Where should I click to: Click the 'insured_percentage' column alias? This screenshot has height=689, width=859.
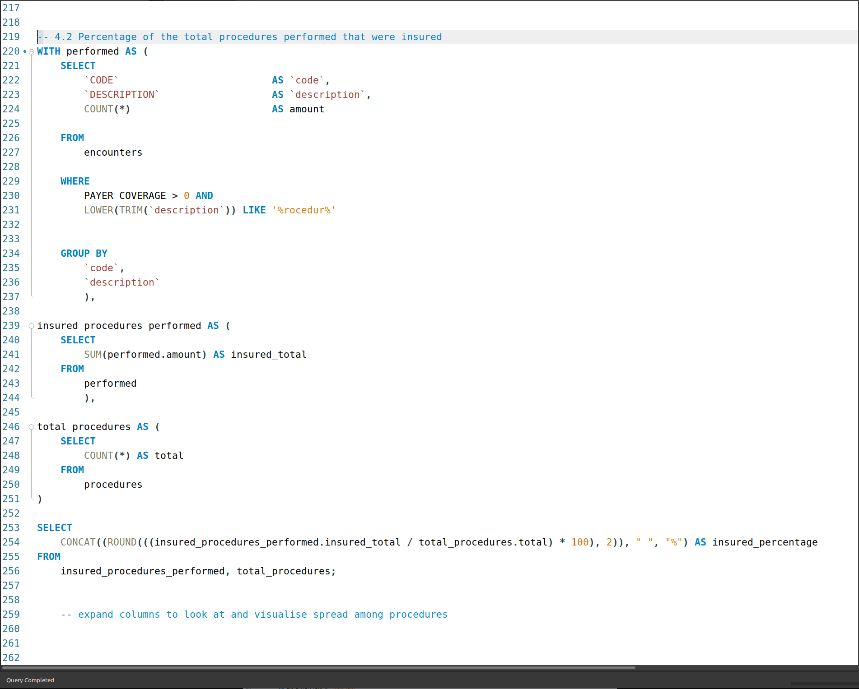(x=765, y=542)
